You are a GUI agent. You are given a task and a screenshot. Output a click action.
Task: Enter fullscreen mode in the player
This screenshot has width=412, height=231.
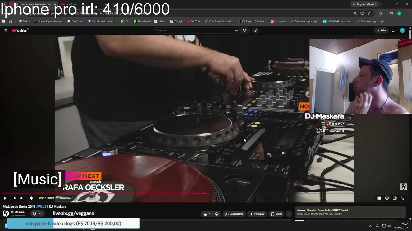pyautogui.click(x=402, y=198)
